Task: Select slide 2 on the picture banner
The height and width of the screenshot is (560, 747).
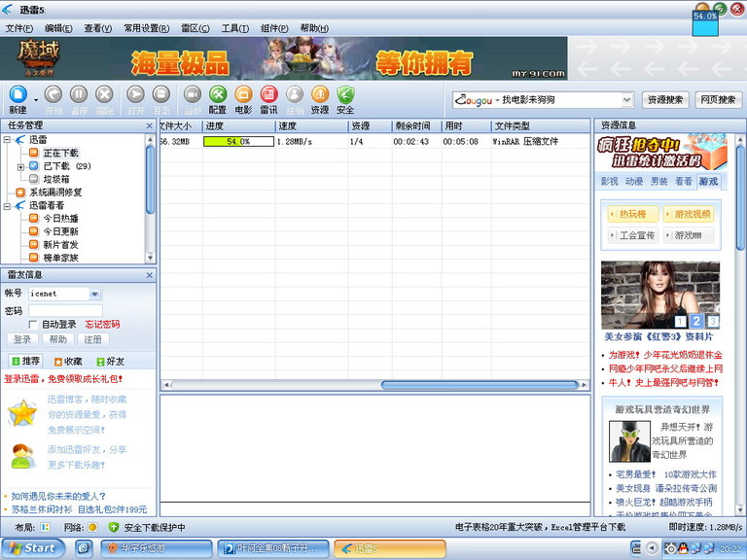Action: [696, 321]
